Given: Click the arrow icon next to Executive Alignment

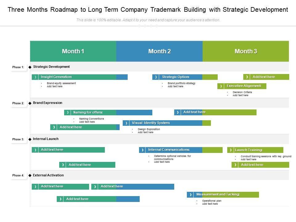Looking at the screenshot, I should (x=221, y=86).
